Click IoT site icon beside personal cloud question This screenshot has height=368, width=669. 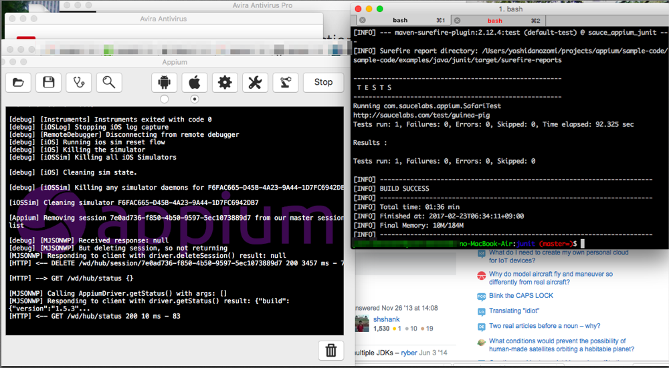481,254
